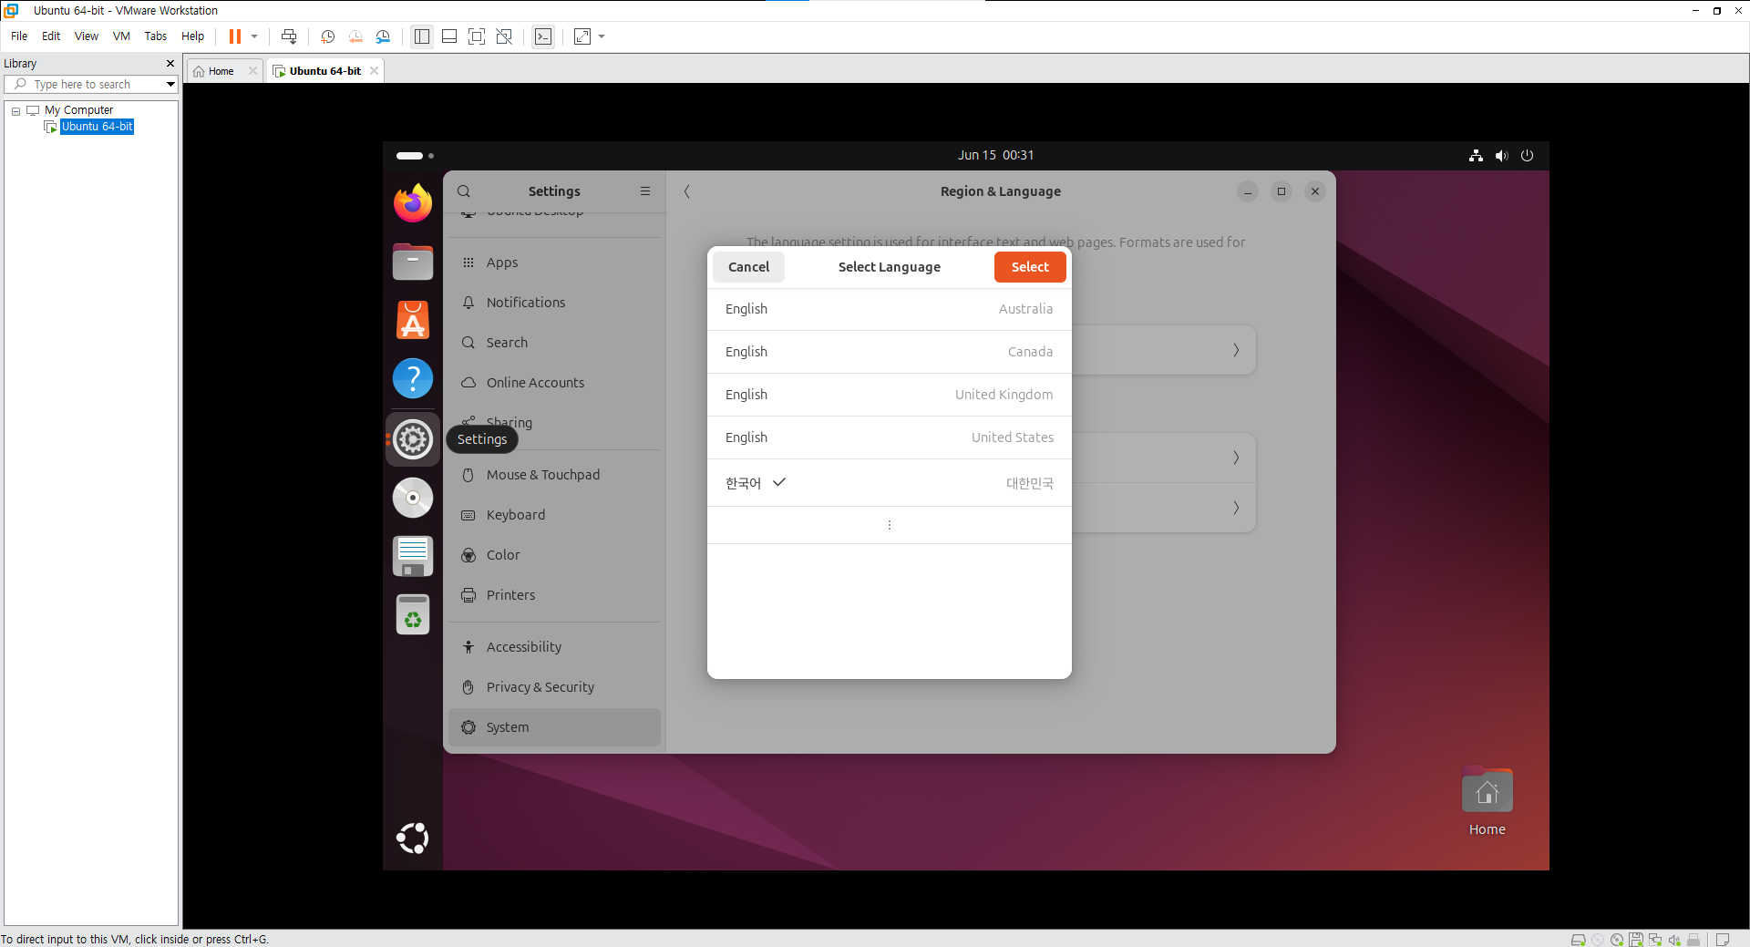Screen dimensions: 1750x947
Task: Click the stretch guest display icon
Action: (582, 36)
